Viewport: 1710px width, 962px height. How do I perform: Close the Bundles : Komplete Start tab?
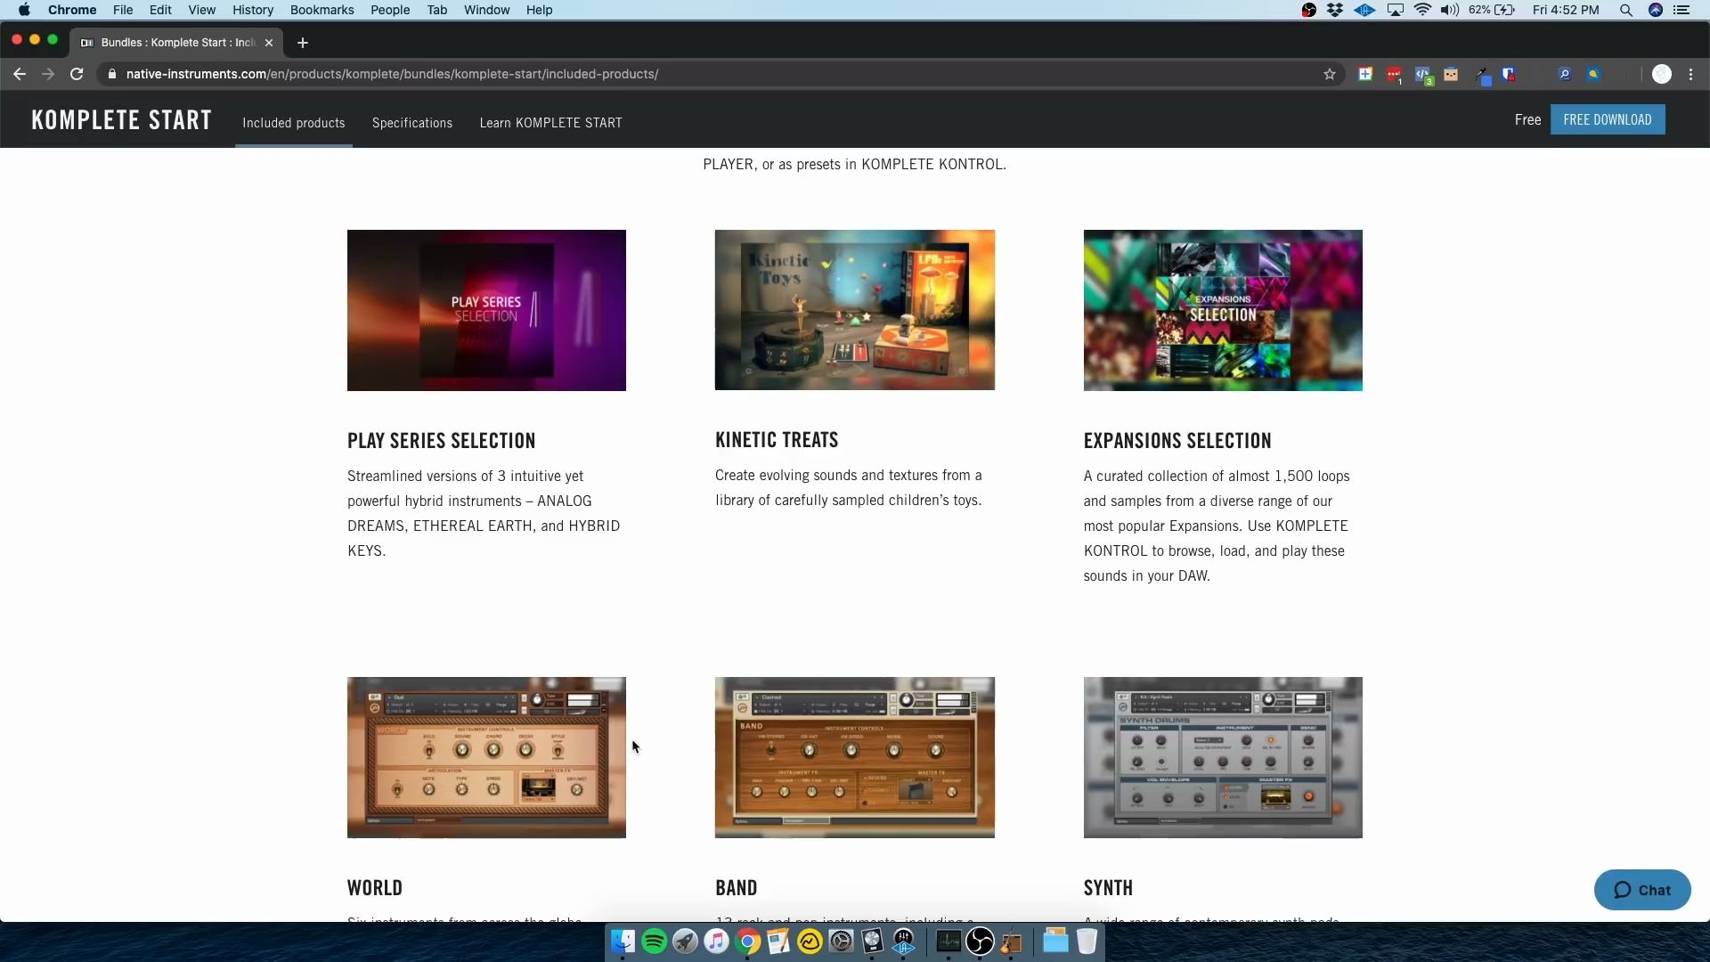pyautogui.click(x=269, y=43)
